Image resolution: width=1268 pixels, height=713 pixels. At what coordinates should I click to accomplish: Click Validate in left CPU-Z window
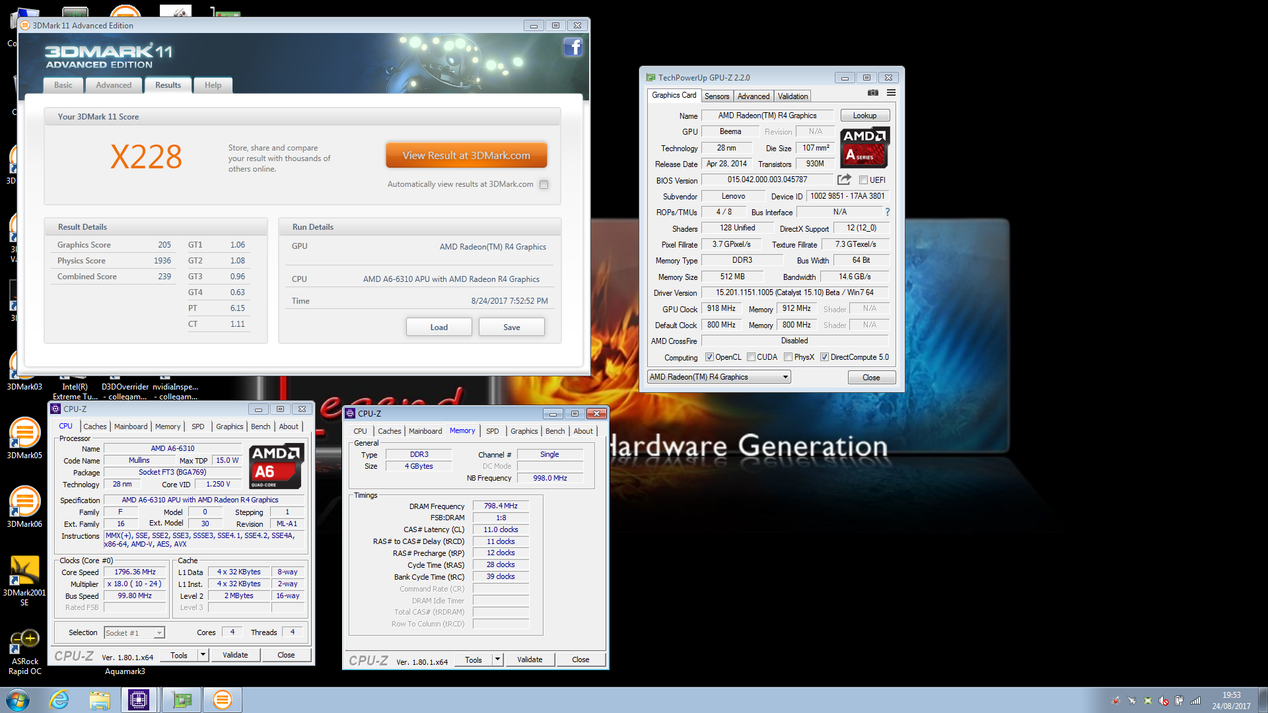click(x=235, y=655)
